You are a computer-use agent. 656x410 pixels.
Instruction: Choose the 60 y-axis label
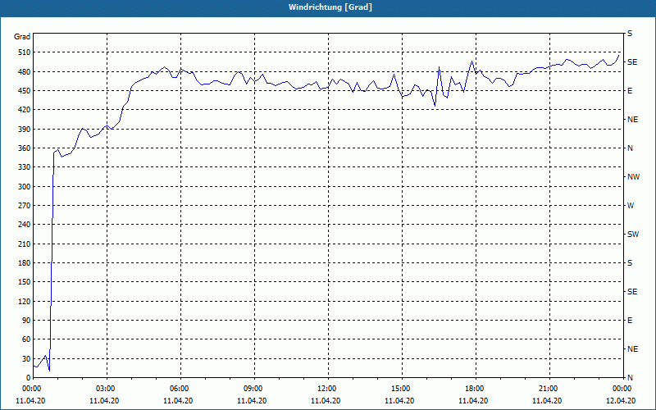point(26,339)
